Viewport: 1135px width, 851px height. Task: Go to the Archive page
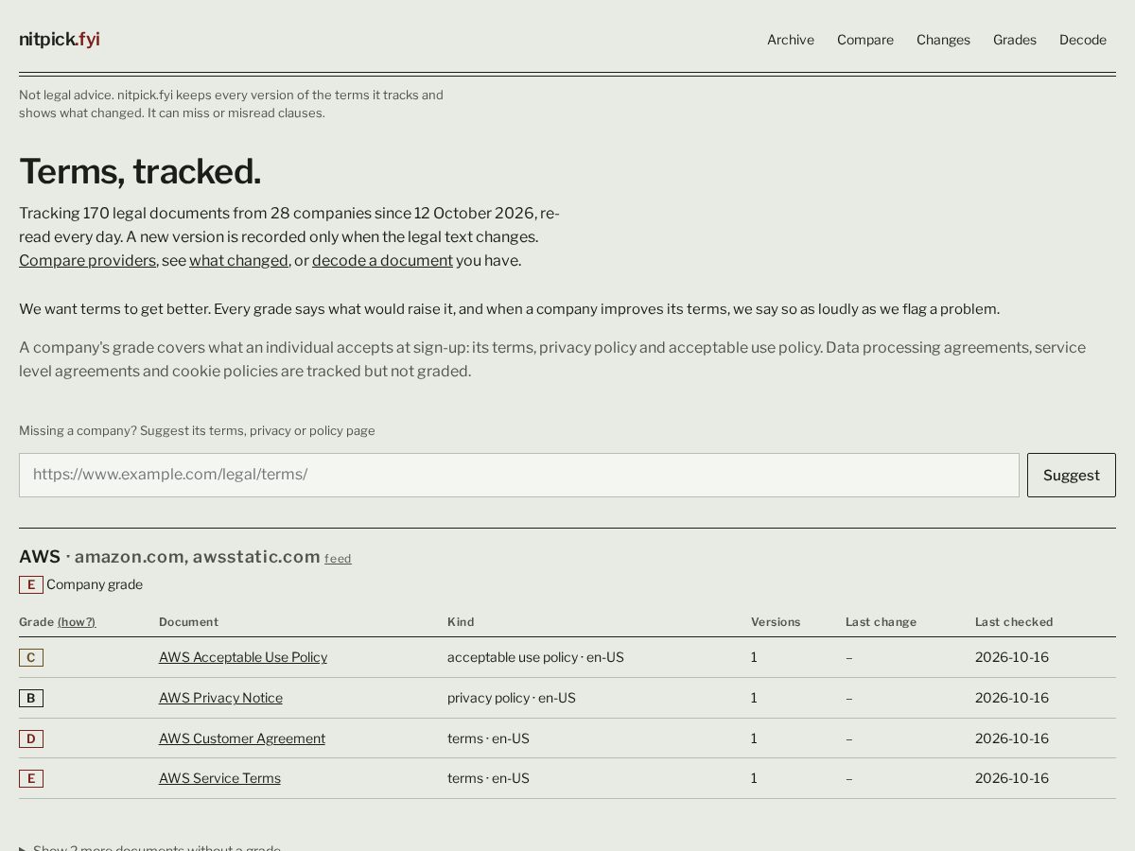coord(791,40)
